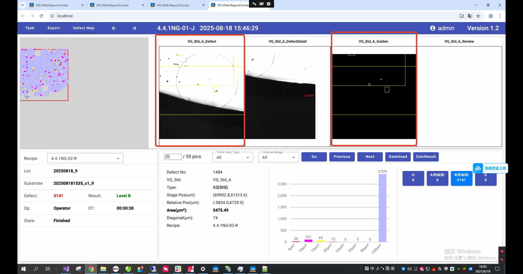This screenshot has height=274, width=523.
Task: Click the translate page icon in address bar
Action: (x=470, y=16)
